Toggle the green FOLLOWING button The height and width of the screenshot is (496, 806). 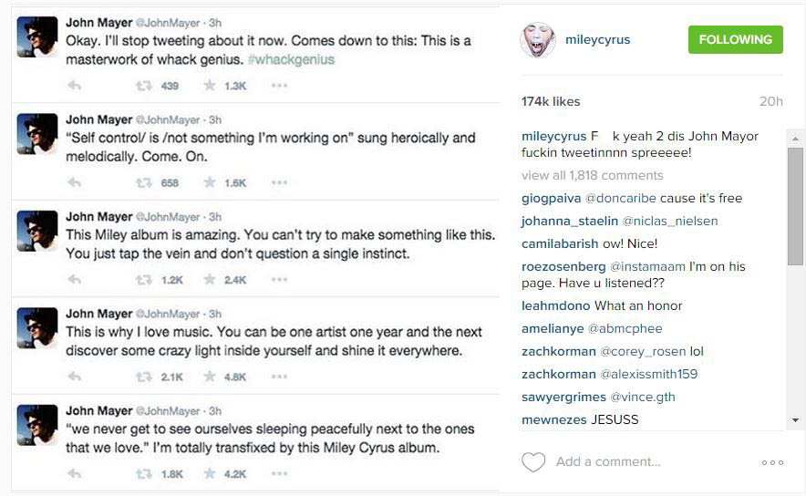(735, 40)
